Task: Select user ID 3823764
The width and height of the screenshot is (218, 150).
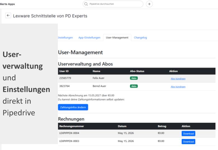Action: [x=64, y=86]
